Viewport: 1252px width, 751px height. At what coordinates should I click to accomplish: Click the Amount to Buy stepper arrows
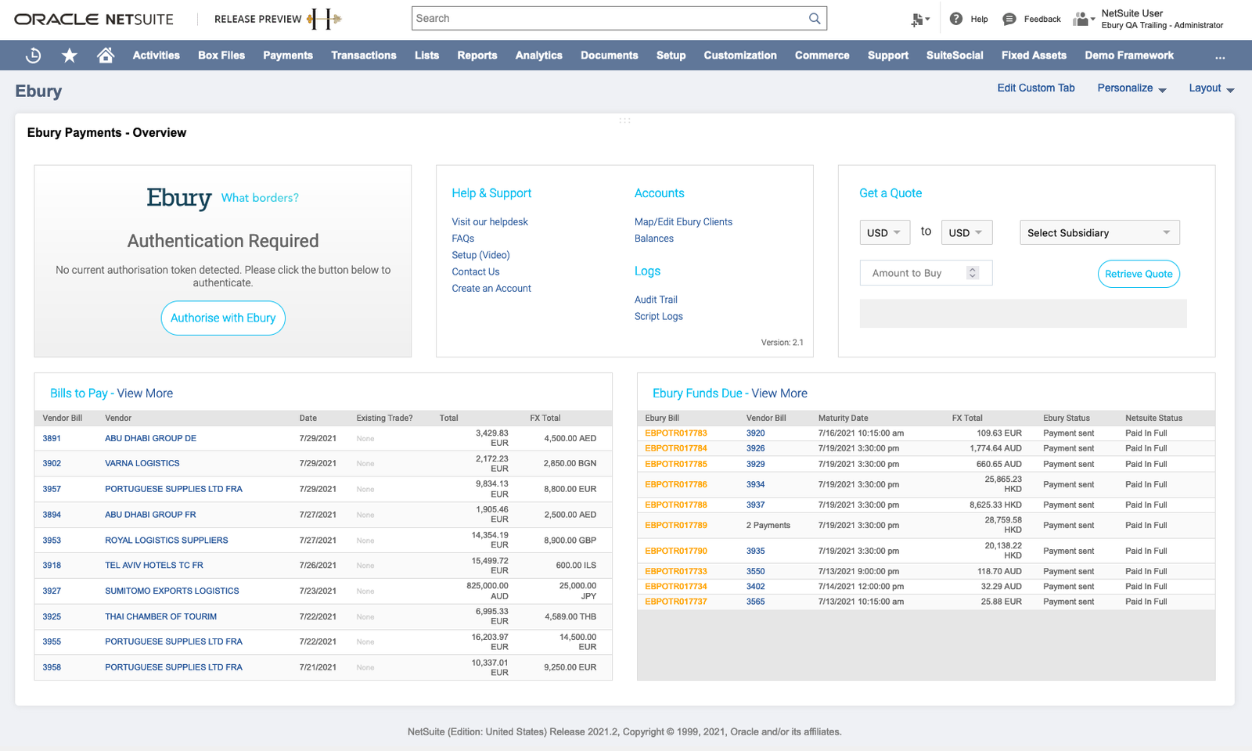(973, 273)
